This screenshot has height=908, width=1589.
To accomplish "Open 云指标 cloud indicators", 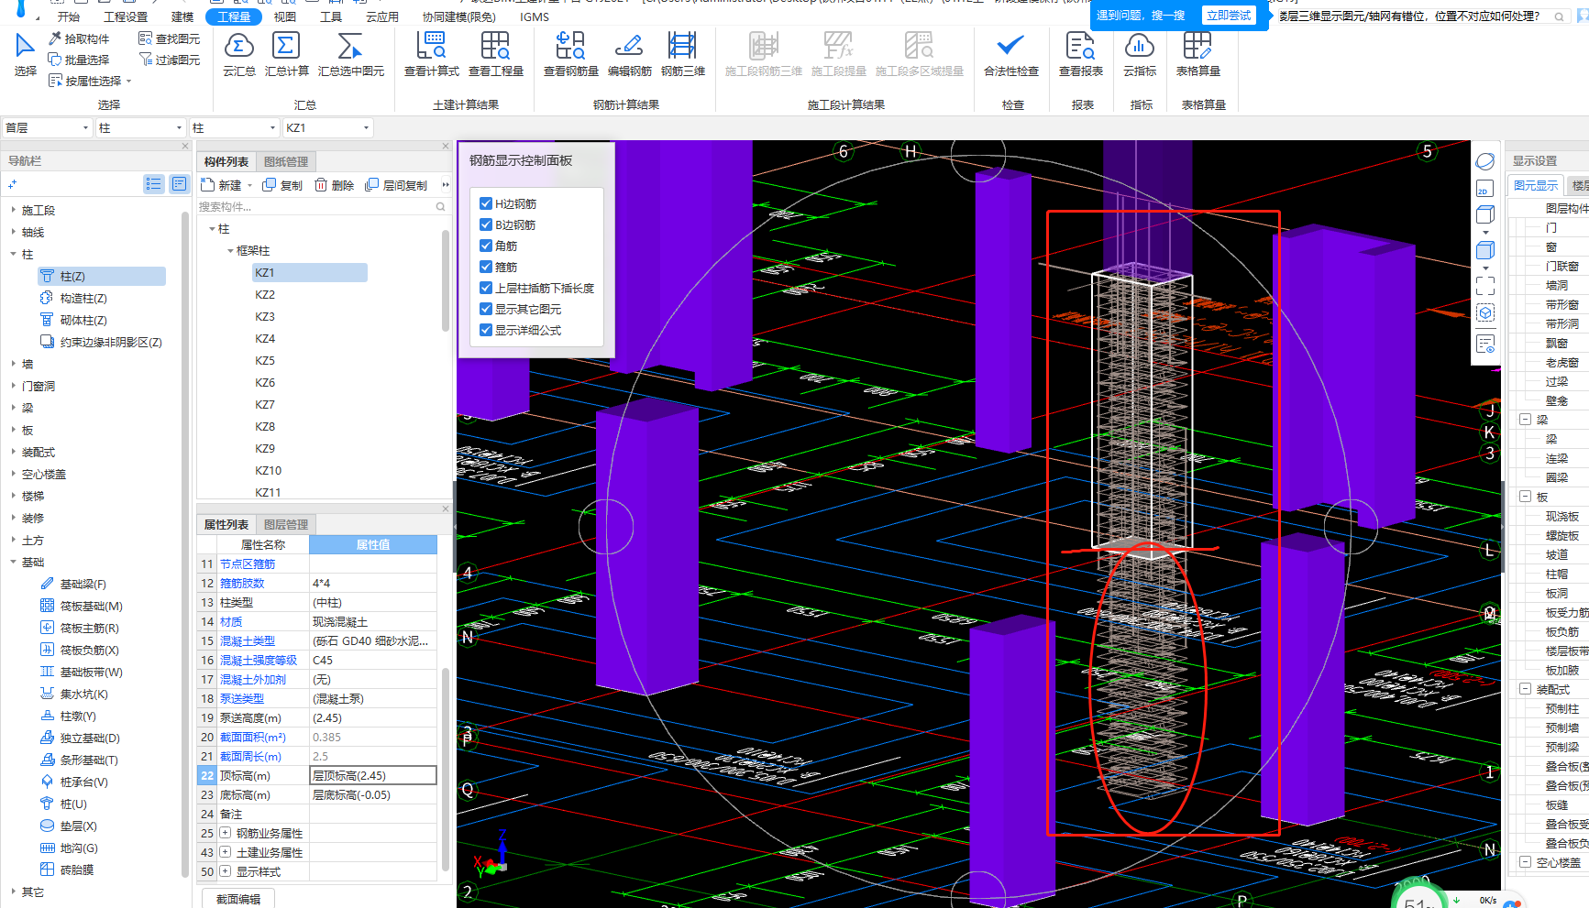I will 1139,54.
